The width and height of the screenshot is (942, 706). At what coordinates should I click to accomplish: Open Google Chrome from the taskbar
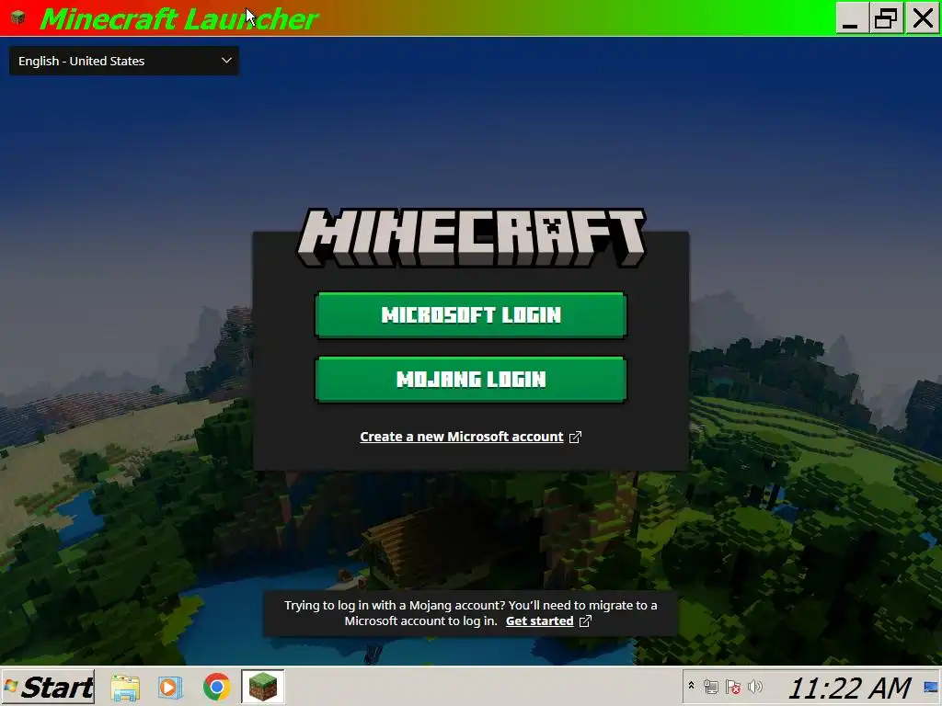point(216,687)
